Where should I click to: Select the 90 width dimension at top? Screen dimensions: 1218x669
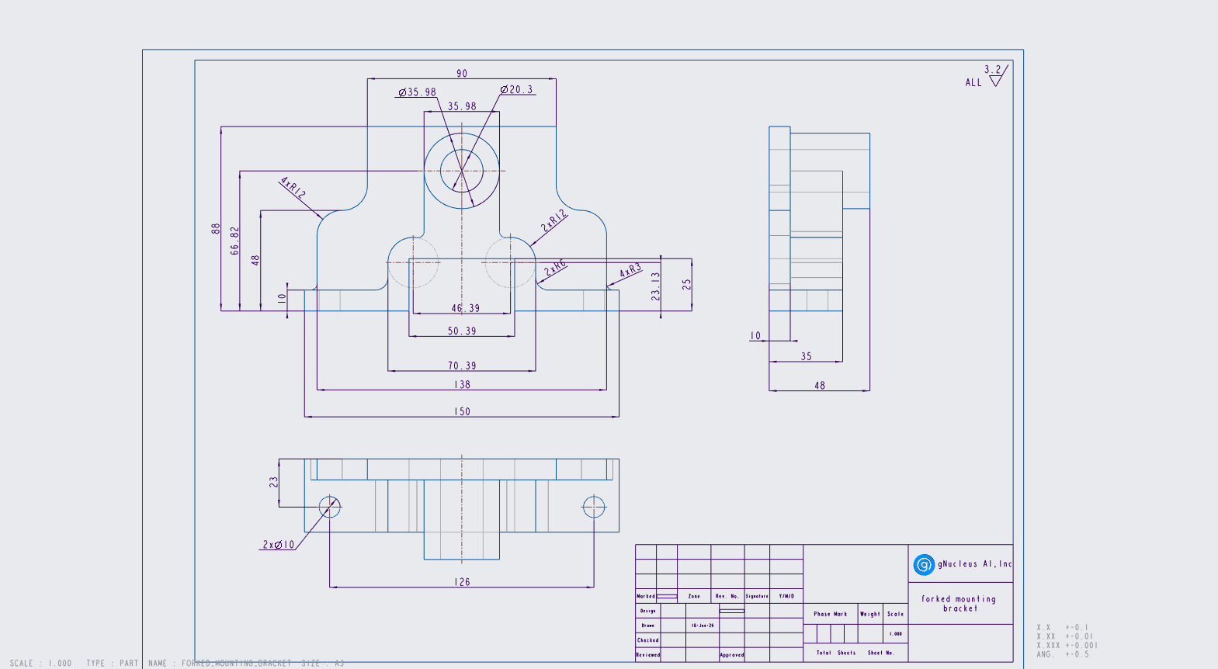[462, 74]
